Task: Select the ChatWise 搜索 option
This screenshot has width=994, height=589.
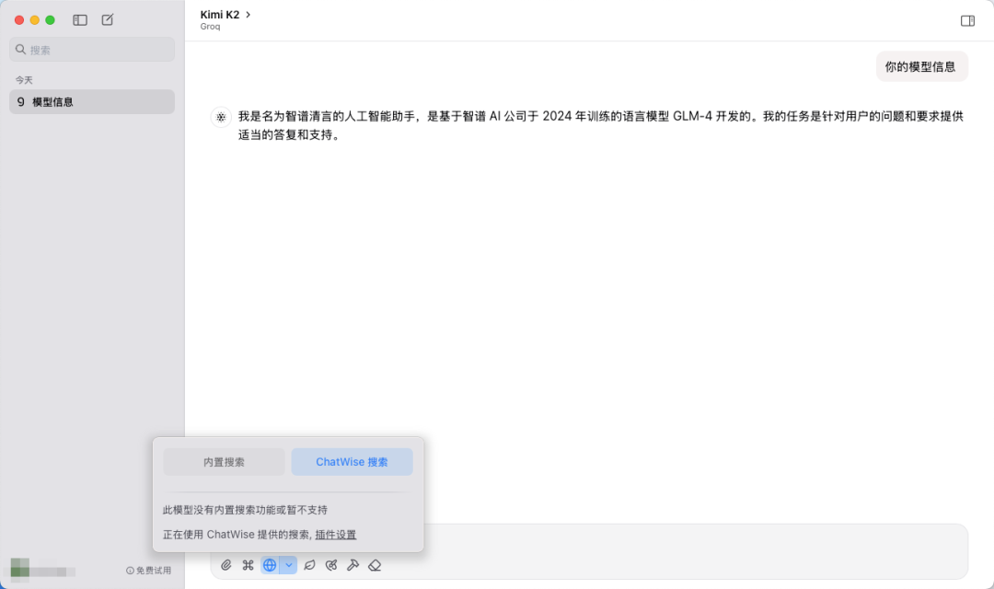Action: [x=352, y=462]
